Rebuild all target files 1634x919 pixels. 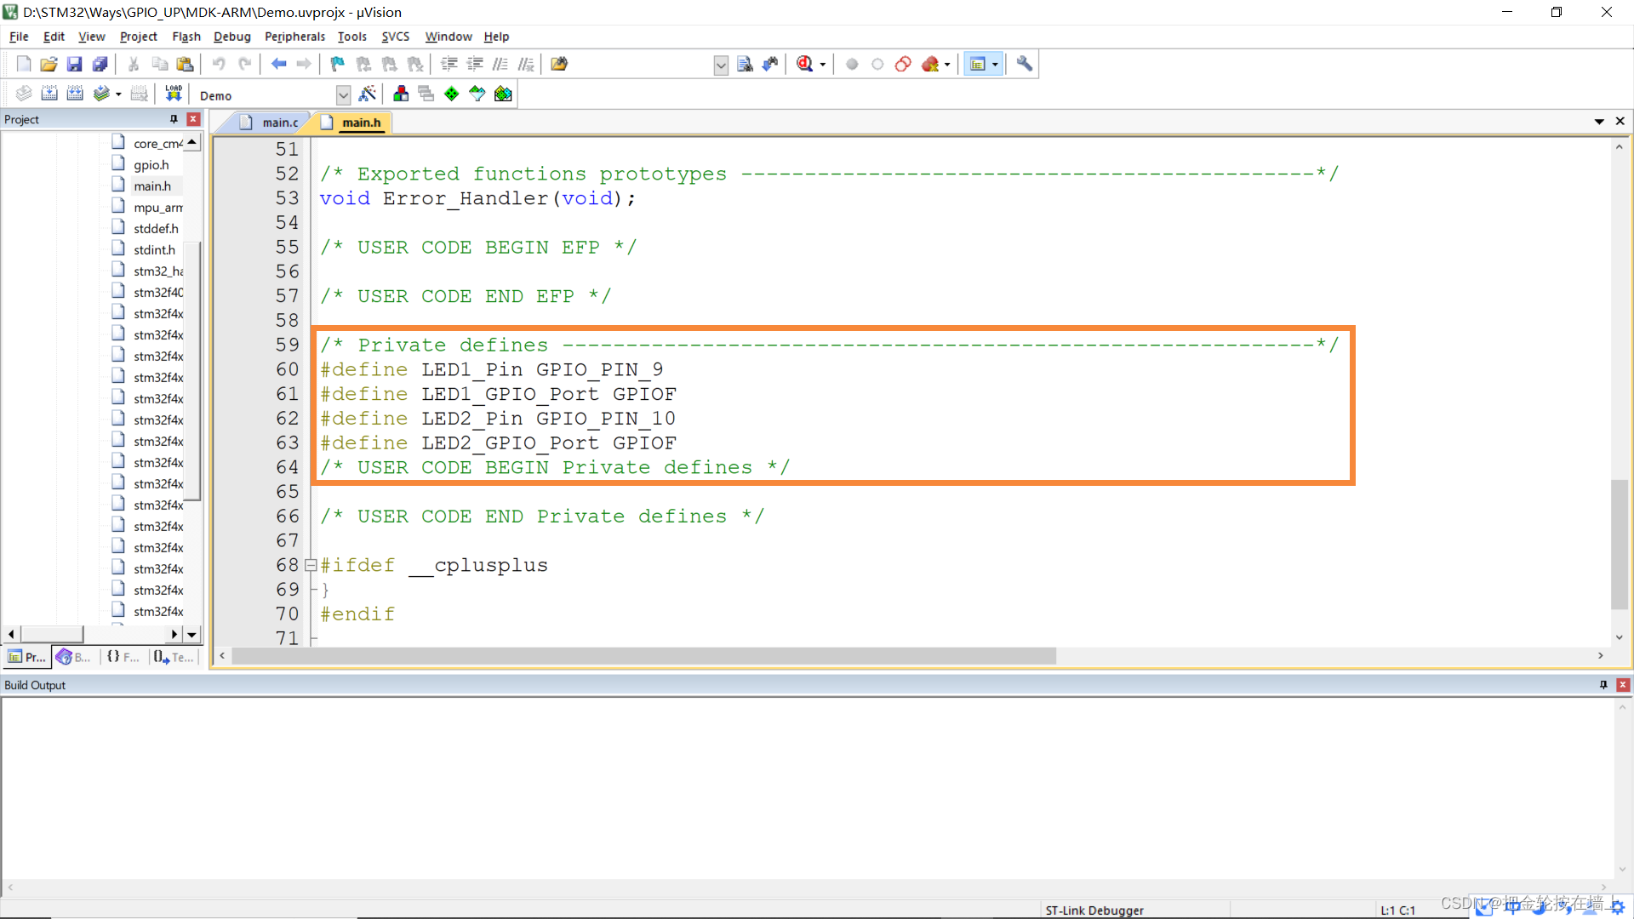(x=75, y=94)
